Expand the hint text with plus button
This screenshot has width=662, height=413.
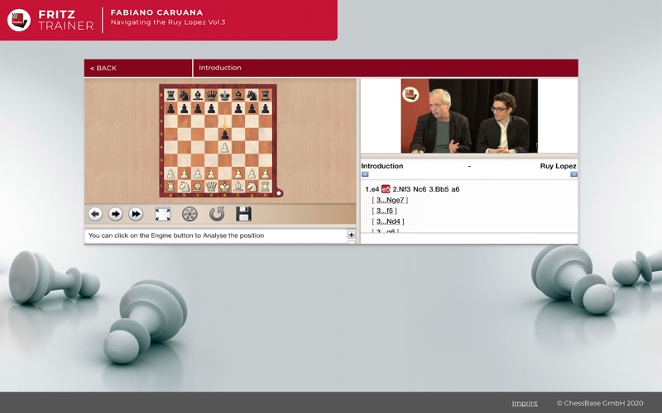[351, 235]
